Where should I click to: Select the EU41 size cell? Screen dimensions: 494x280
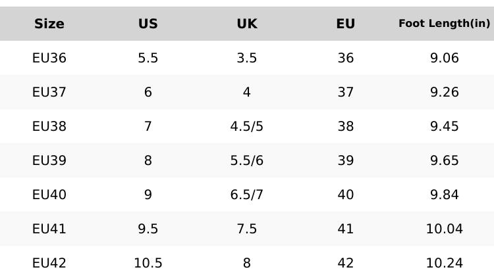49,229
